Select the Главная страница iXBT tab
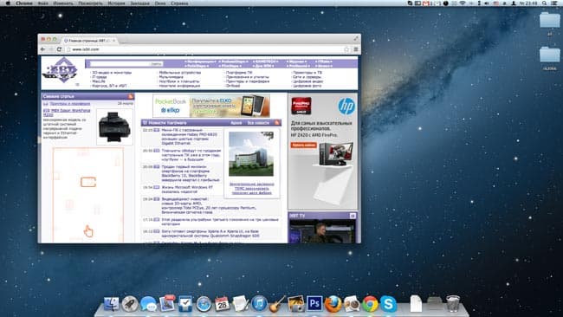The height and width of the screenshot is (317, 563). (x=88, y=41)
